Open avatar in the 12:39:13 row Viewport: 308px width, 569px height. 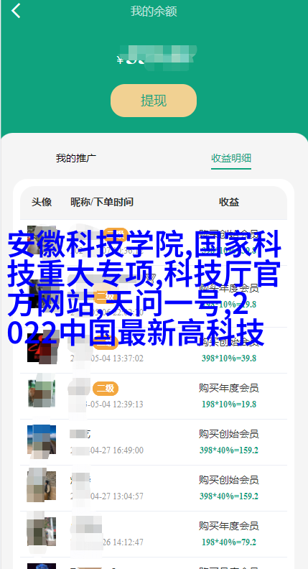42,394
